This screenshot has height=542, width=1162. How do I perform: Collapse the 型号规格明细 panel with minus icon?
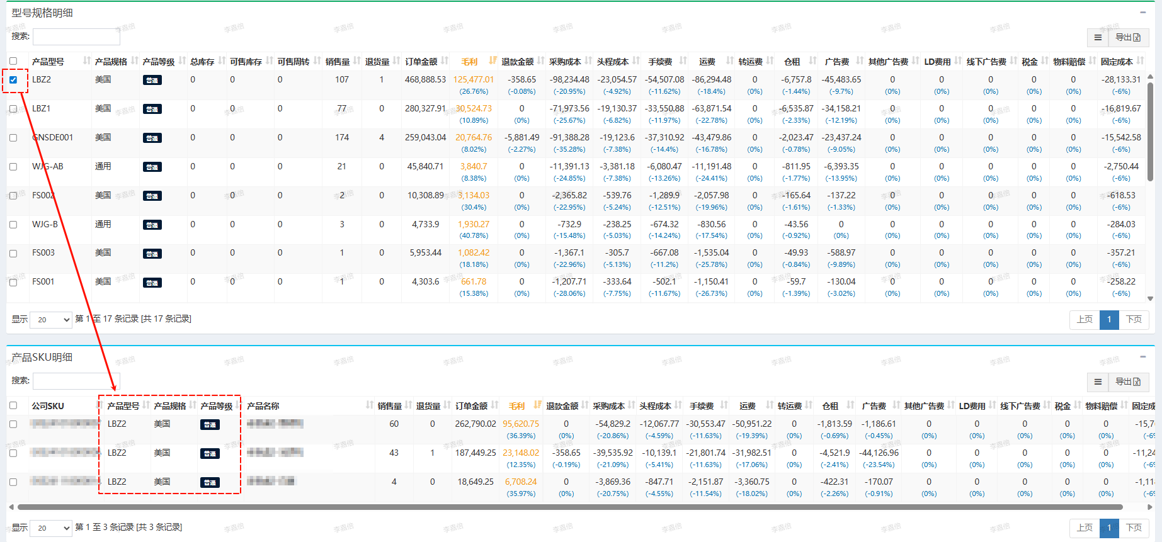click(x=1142, y=13)
